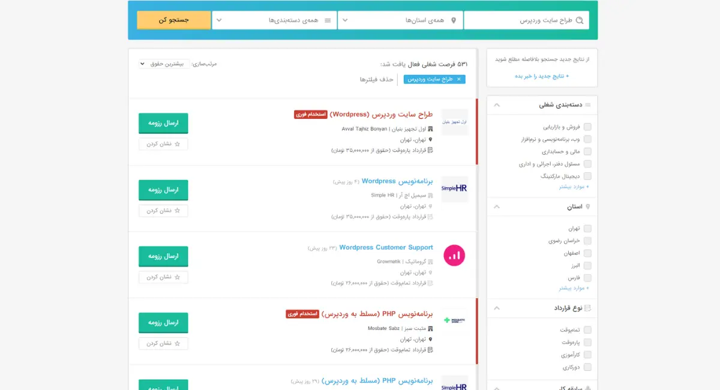The image size is (720, 390).
Task: Click the list icon in categories selector
Action: [x=328, y=20]
